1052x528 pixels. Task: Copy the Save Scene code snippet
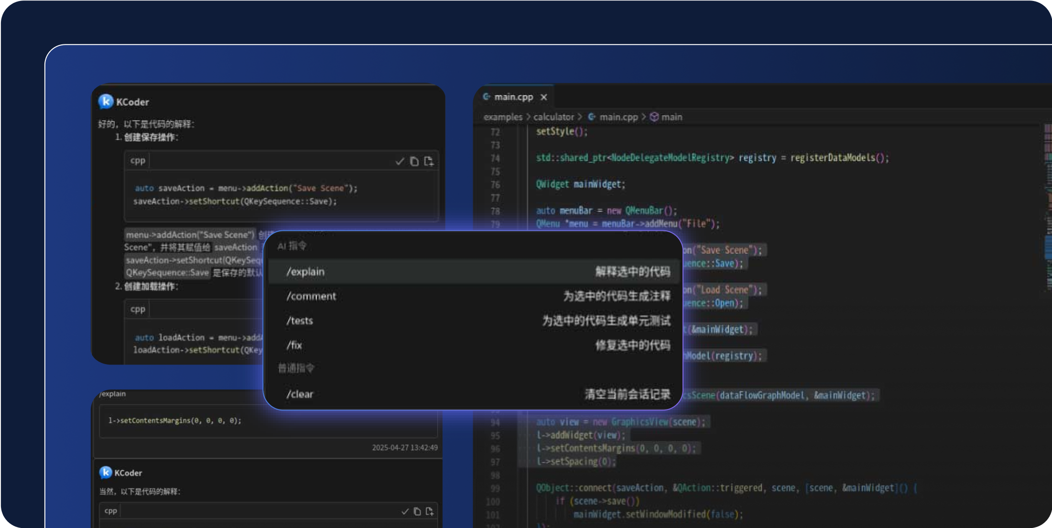(x=414, y=162)
